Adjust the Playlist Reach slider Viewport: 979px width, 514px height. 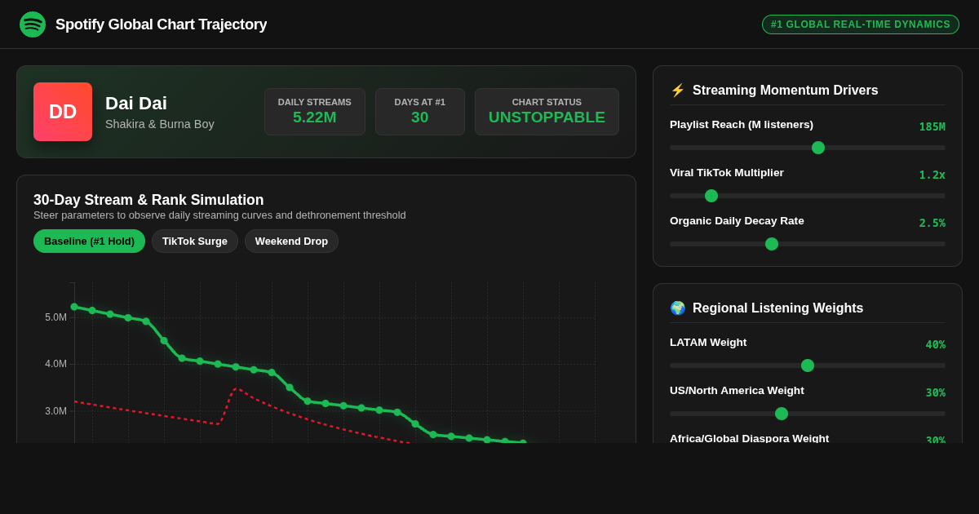(x=808, y=148)
